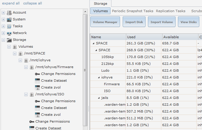
Task: Click the Tasks clock icon
Action: click(x=9, y=26)
